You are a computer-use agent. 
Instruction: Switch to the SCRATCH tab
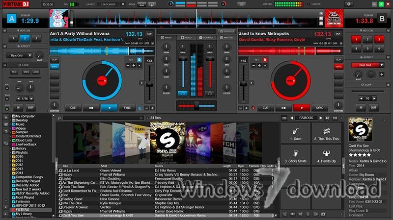click(206, 38)
